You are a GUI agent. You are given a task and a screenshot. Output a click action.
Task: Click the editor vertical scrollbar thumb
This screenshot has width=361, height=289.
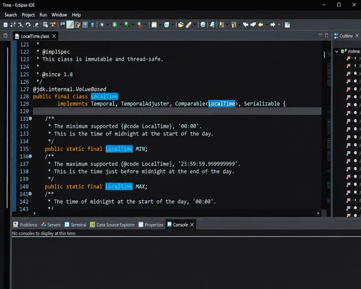coord(324,55)
